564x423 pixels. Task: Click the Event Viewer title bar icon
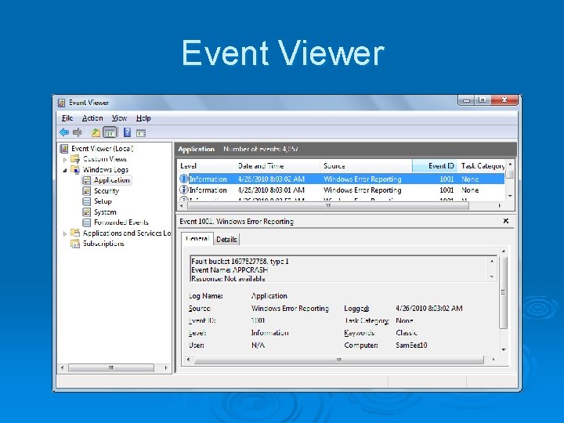[62, 103]
